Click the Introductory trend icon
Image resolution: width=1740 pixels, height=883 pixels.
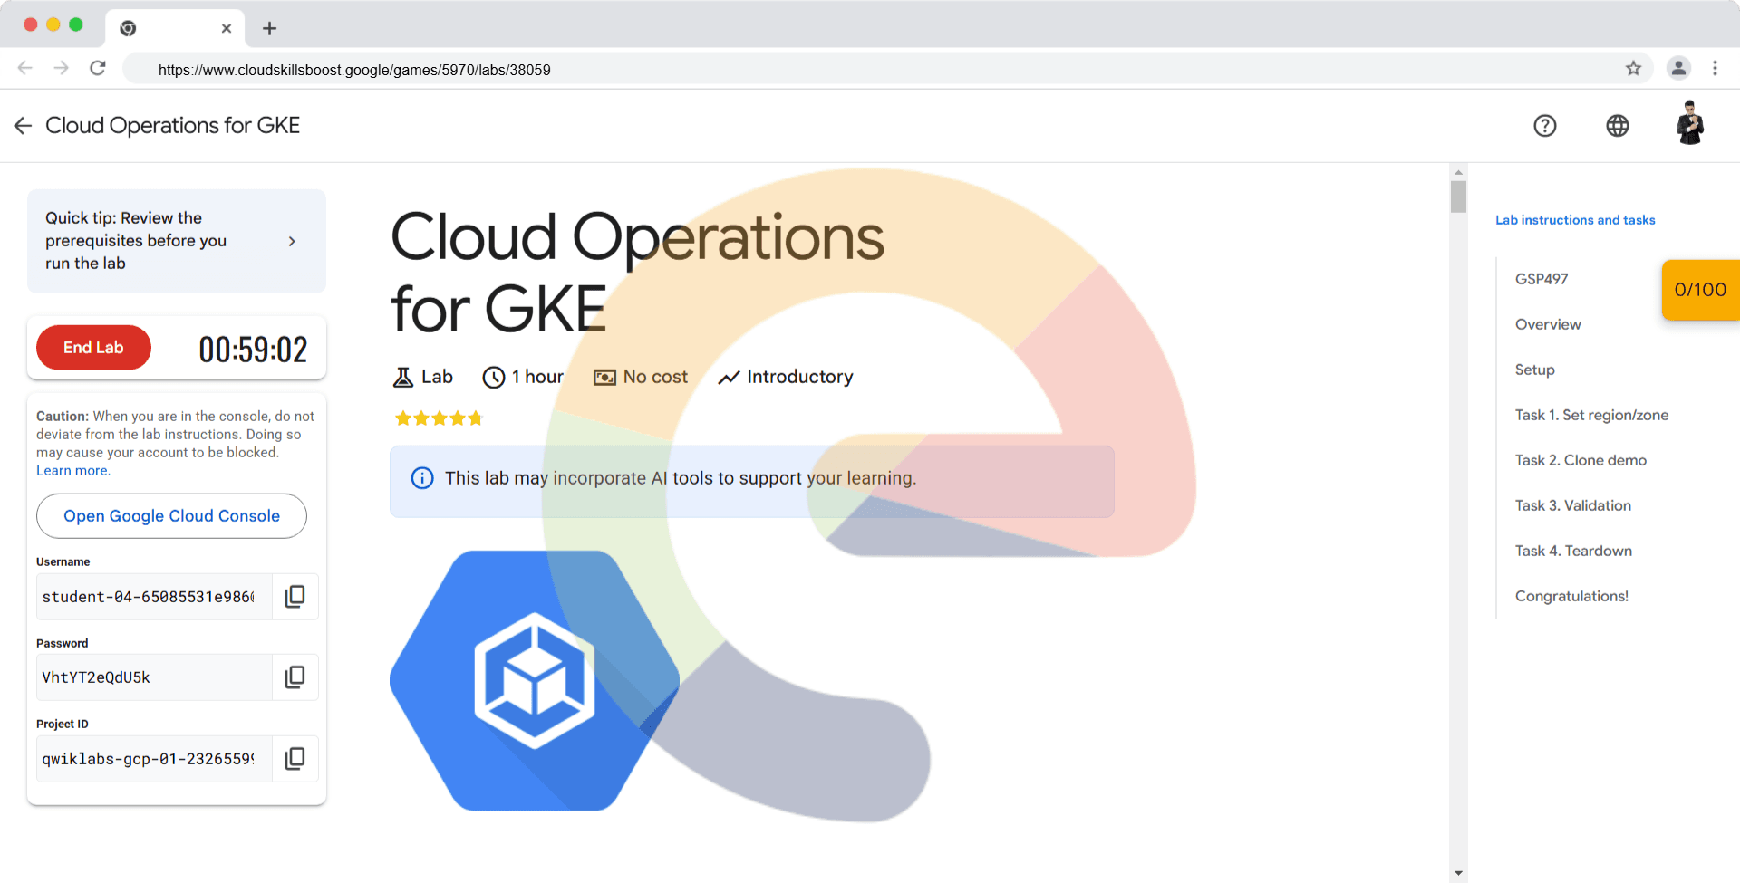pos(730,378)
